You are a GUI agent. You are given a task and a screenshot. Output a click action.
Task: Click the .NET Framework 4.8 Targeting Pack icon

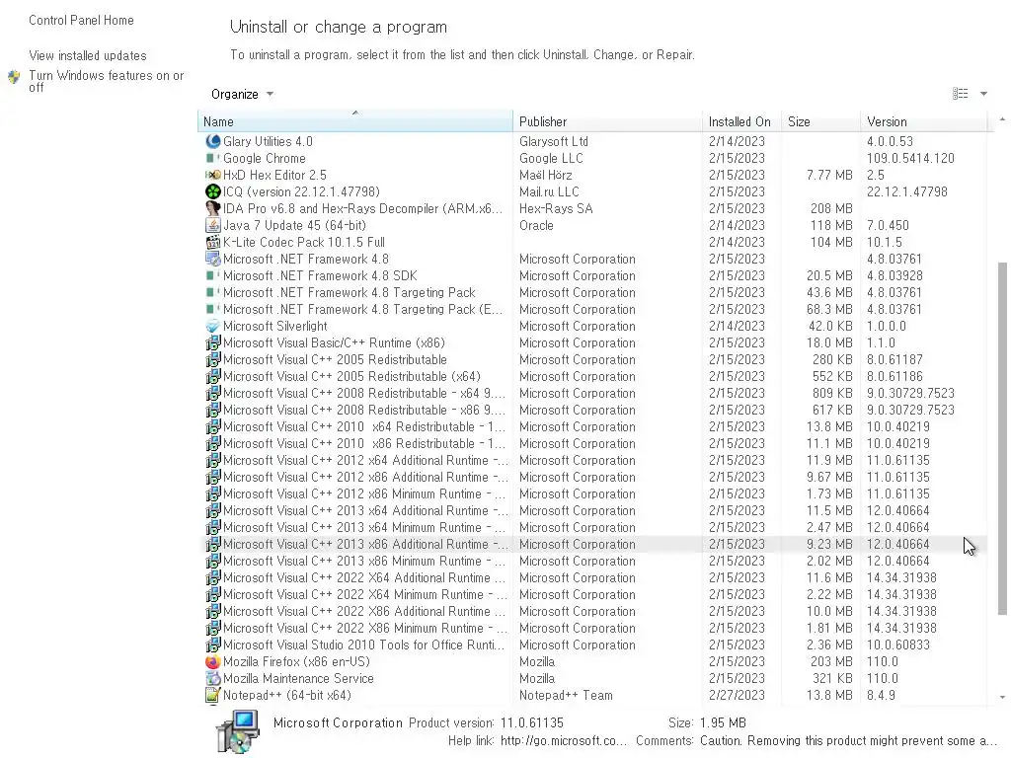click(213, 292)
